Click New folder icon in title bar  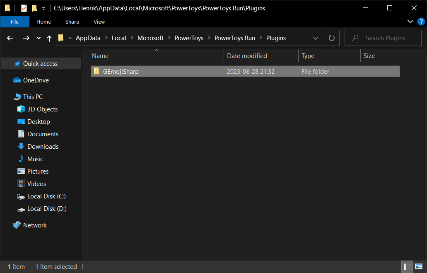[x=34, y=8]
